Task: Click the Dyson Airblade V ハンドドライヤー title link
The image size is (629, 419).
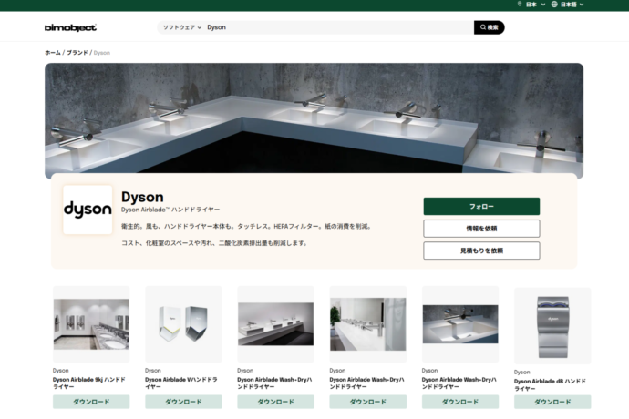Action: 180,383
